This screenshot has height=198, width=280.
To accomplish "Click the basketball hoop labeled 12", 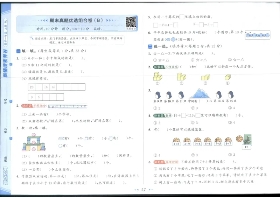I will click(x=247, y=142).
